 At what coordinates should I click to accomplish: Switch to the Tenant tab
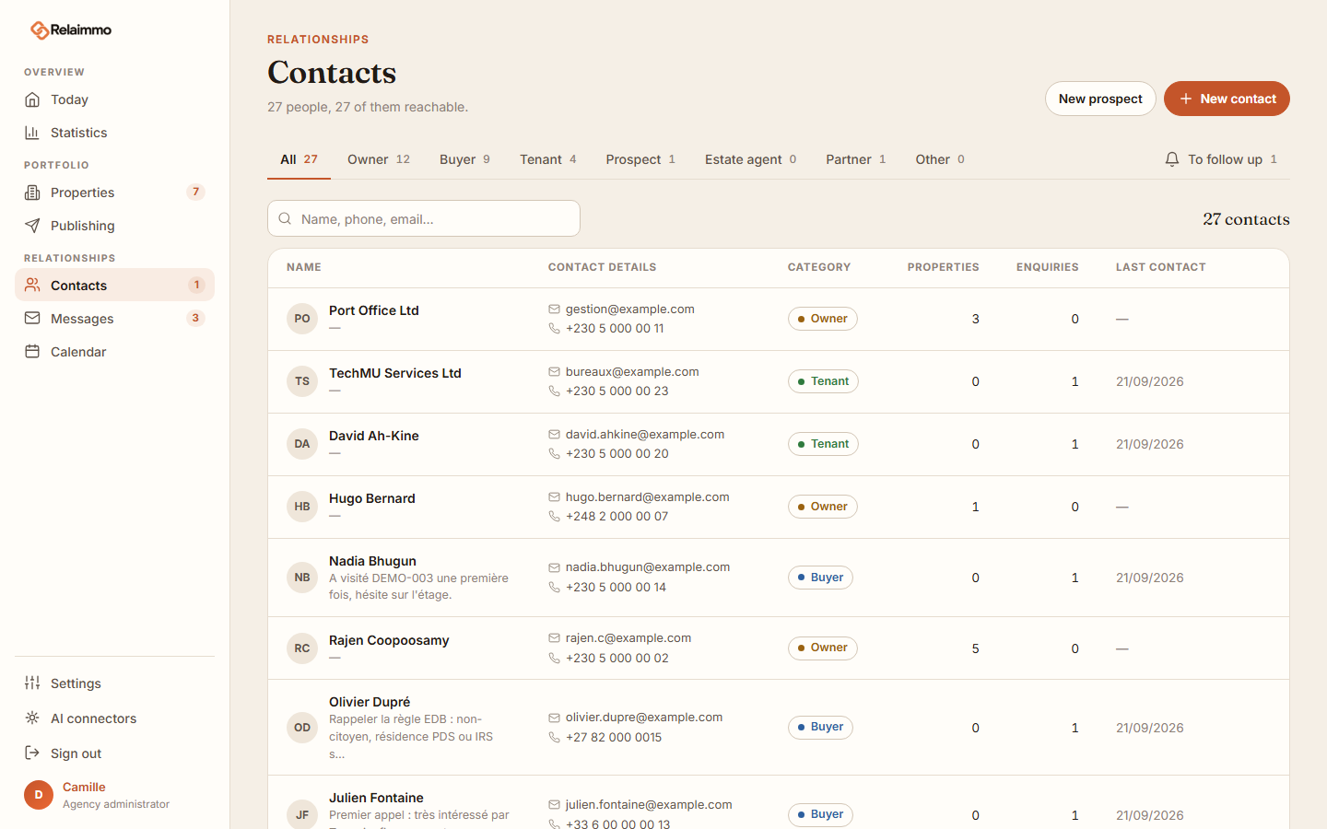click(548, 159)
